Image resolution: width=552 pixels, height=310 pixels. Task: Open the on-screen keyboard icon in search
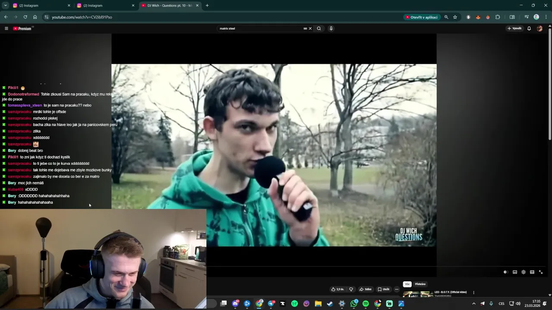pos(305,28)
